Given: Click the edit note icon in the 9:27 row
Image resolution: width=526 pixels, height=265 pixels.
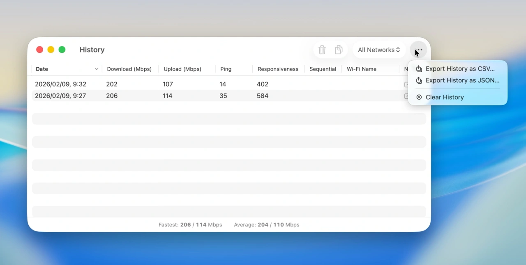Looking at the screenshot, I should pyautogui.click(x=406, y=96).
